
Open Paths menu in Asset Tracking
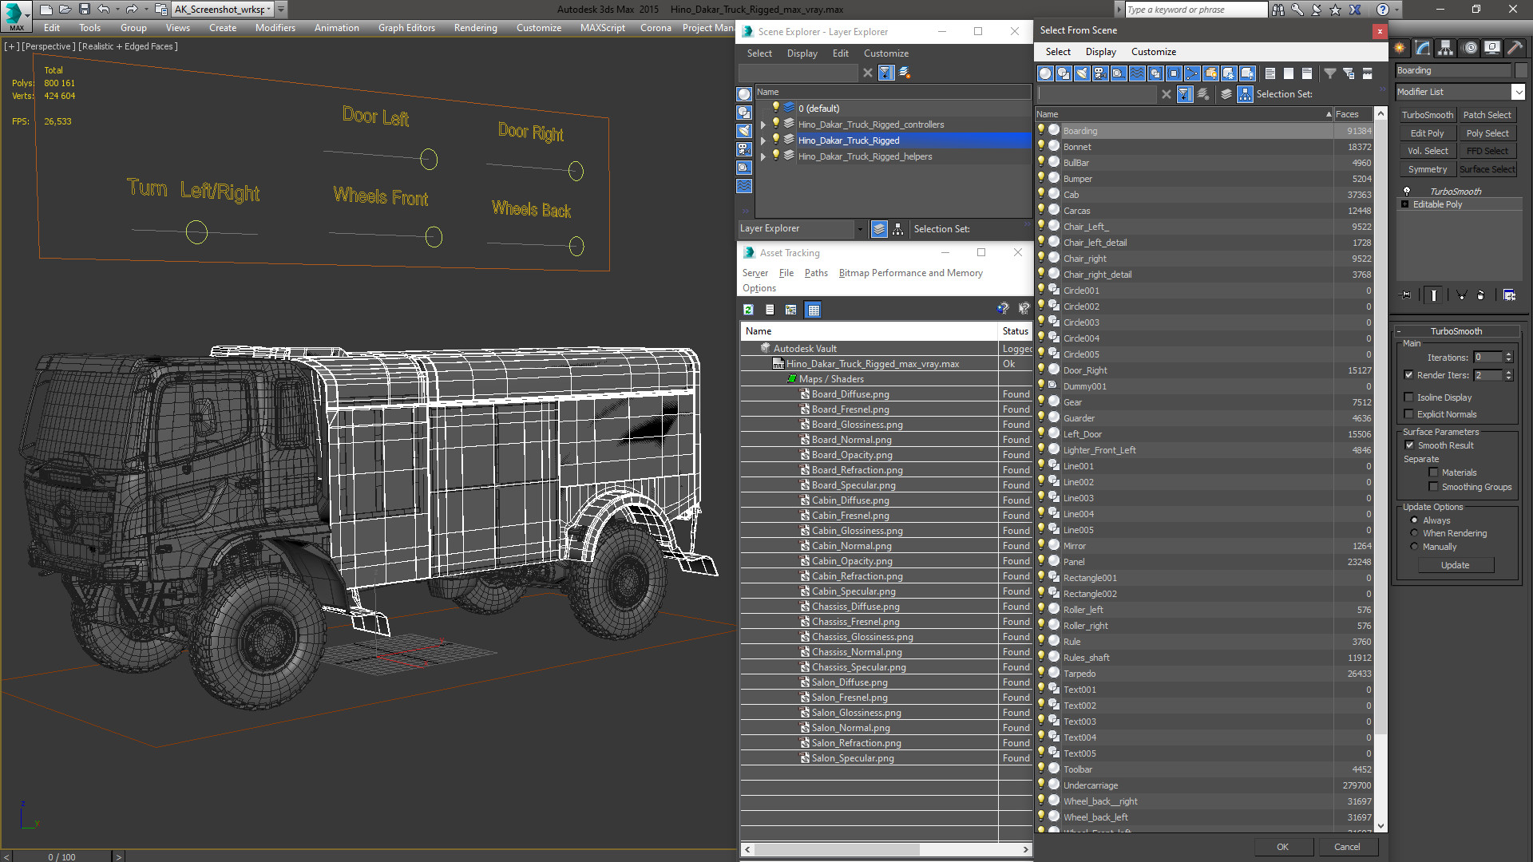click(816, 273)
